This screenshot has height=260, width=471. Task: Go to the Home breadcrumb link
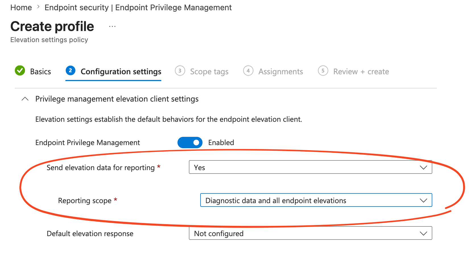coord(21,8)
